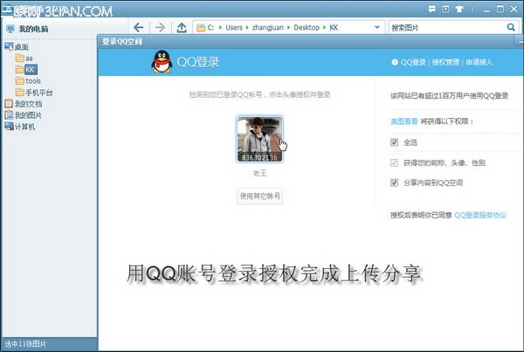Expand the path arrow after C:

click(x=220, y=27)
